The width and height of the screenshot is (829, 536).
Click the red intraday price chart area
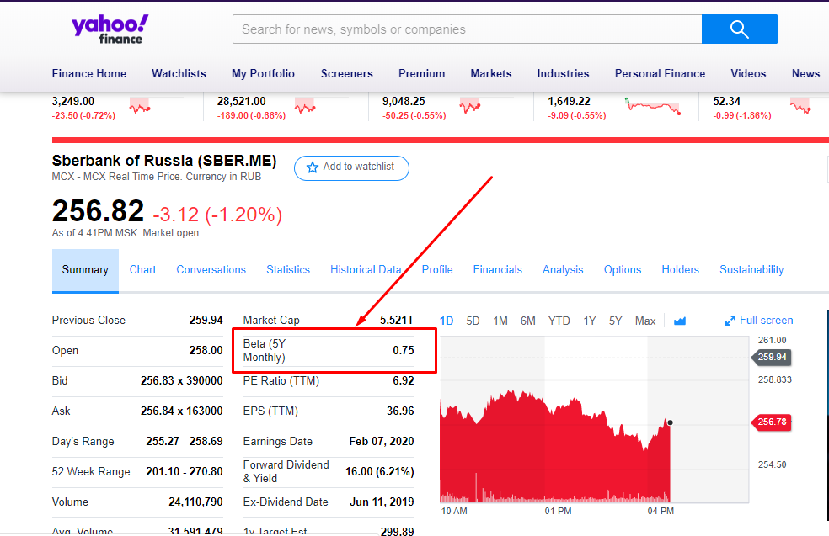[x=555, y=446]
